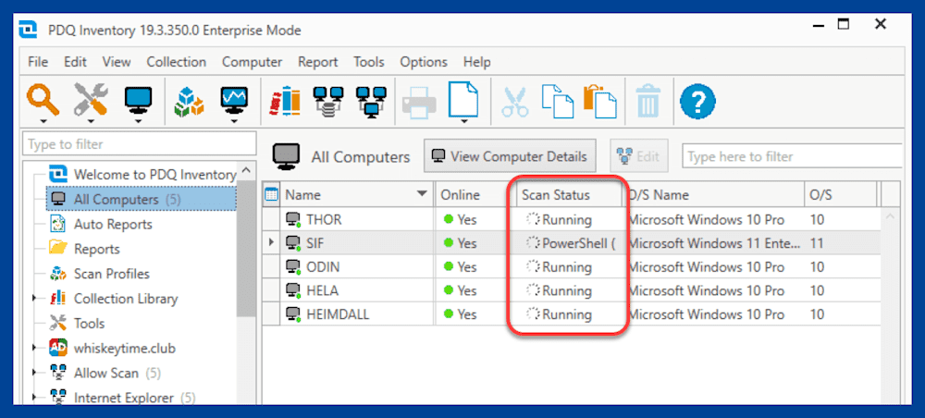Click the row indicator arrow beside SIF

[x=271, y=242]
